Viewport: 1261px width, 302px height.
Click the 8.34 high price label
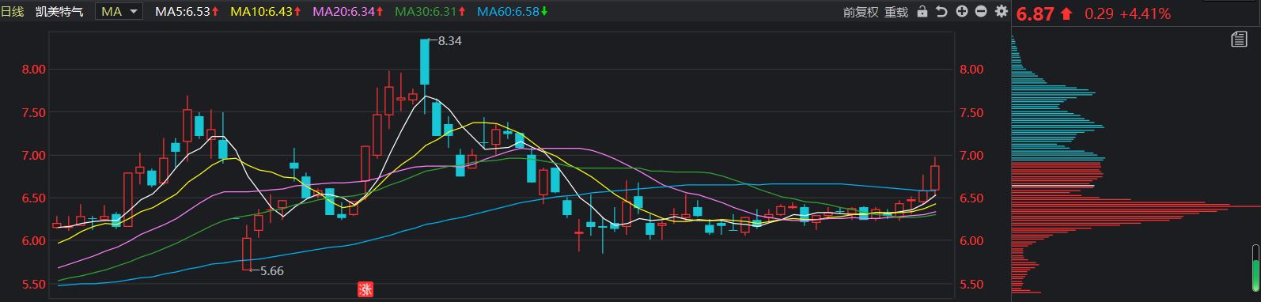point(449,41)
